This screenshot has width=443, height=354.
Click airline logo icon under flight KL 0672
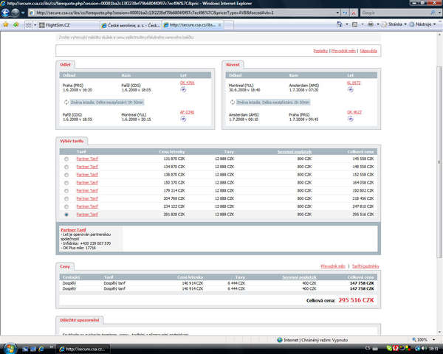pyautogui.click(x=350, y=90)
